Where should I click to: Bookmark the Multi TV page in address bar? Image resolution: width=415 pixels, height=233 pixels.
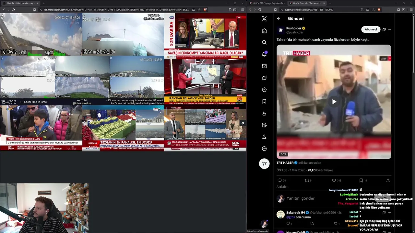pyautogui.click(x=34, y=10)
